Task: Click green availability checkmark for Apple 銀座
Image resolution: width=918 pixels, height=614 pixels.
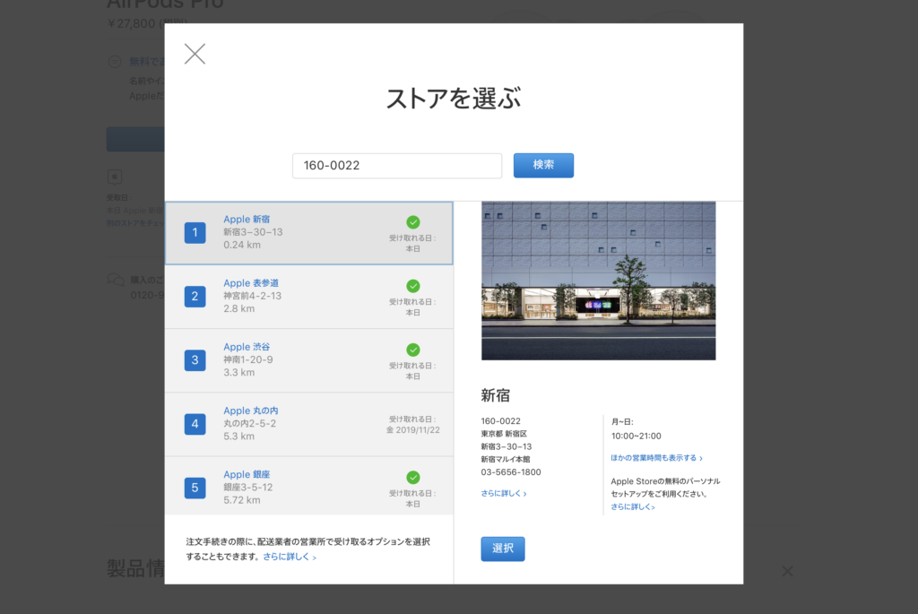Action: (x=412, y=478)
